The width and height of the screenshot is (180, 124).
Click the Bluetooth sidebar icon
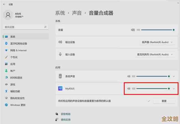point(6,43)
